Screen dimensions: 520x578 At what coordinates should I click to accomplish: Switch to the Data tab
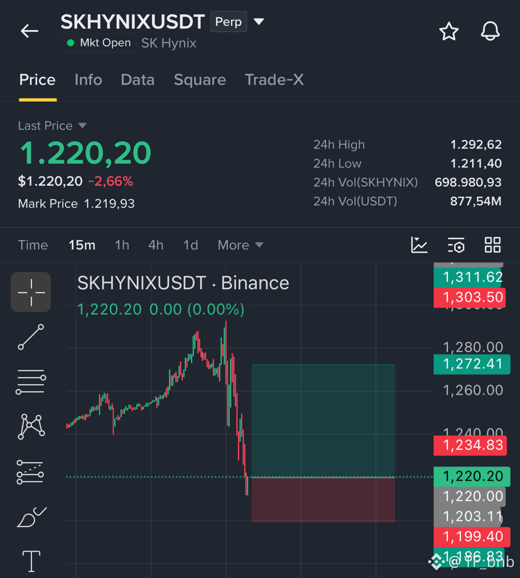pos(138,80)
